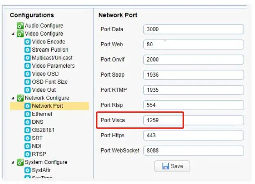Open the DNS settings page
The image size is (255, 184).
[x=38, y=122]
